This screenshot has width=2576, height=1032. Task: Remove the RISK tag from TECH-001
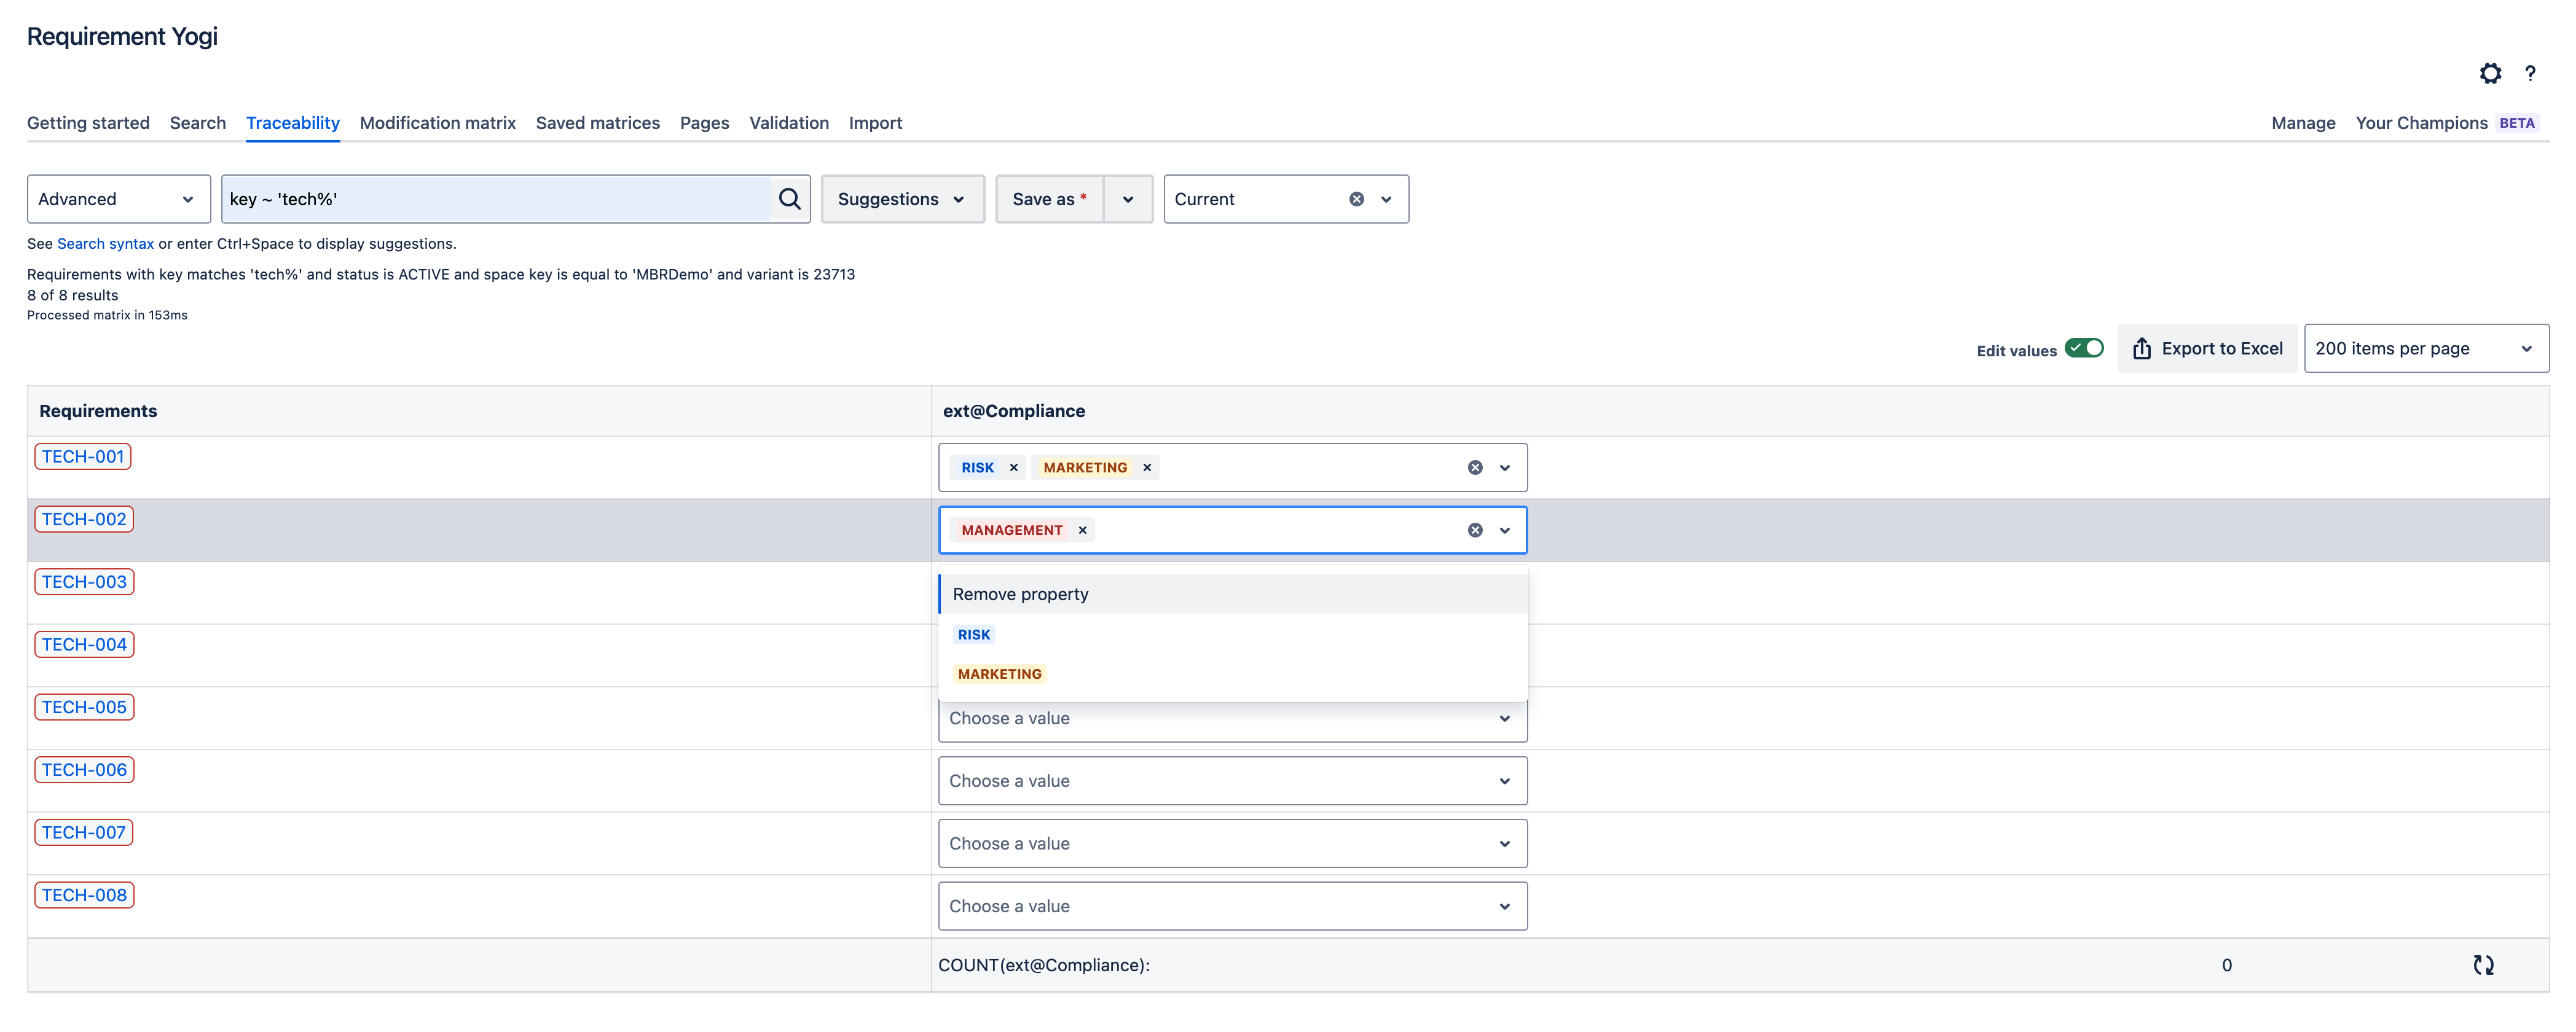[x=1013, y=467]
